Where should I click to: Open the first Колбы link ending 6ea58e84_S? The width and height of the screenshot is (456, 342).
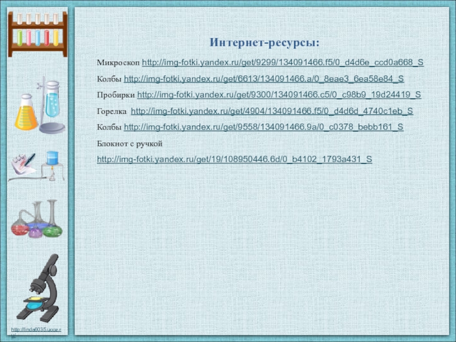(264, 79)
